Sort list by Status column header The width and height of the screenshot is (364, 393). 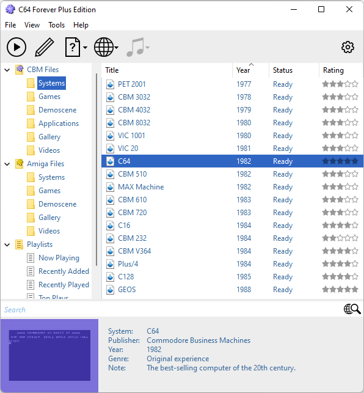coord(294,70)
